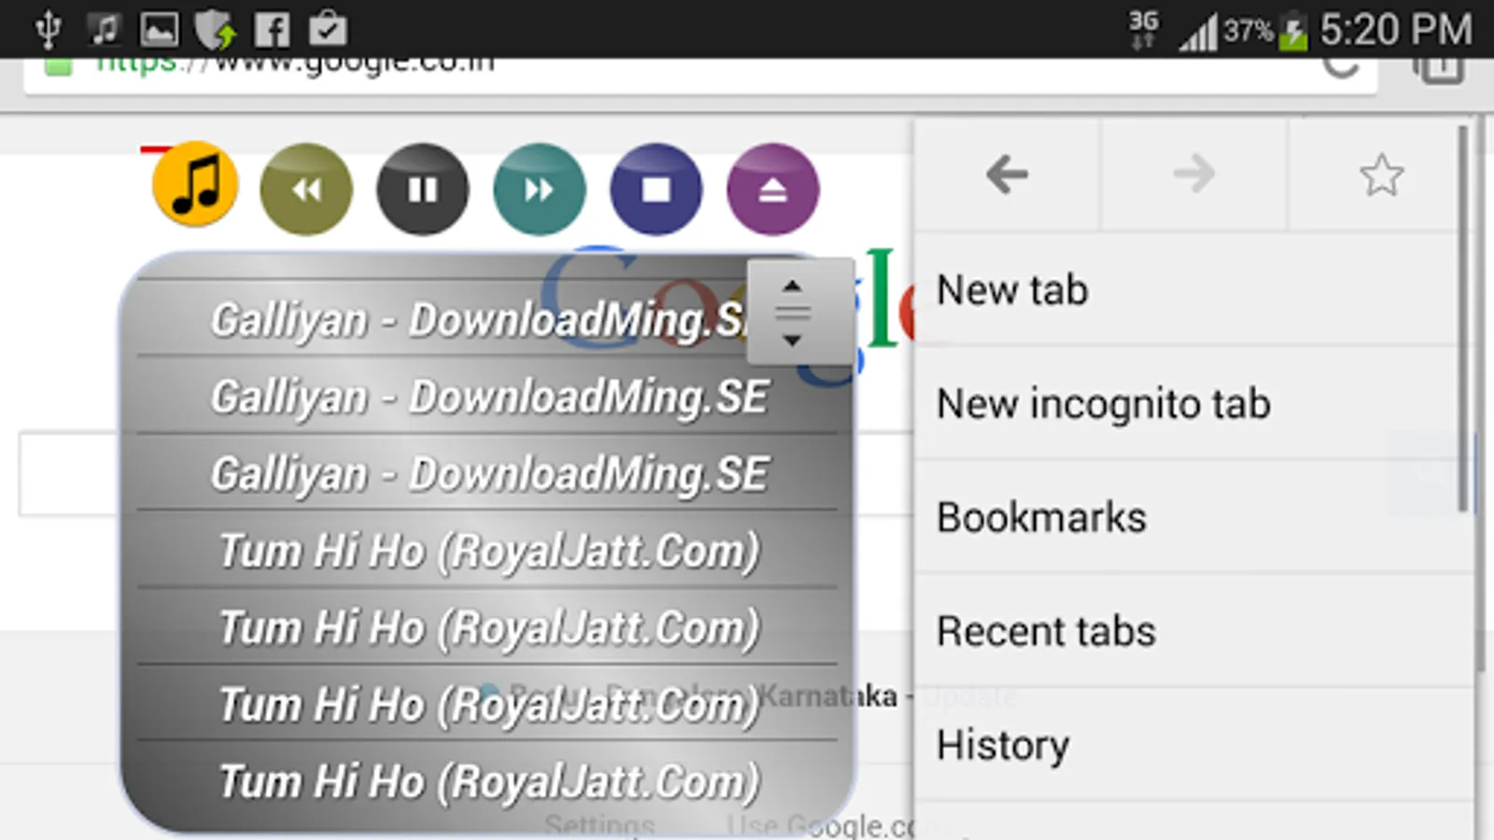
Task: Stop playback using the blue stop button
Action: click(655, 189)
